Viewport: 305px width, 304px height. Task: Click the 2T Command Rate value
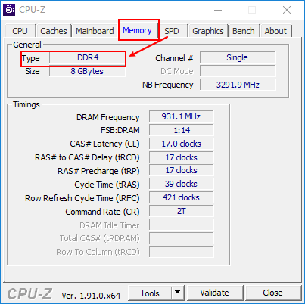(181, 211)
